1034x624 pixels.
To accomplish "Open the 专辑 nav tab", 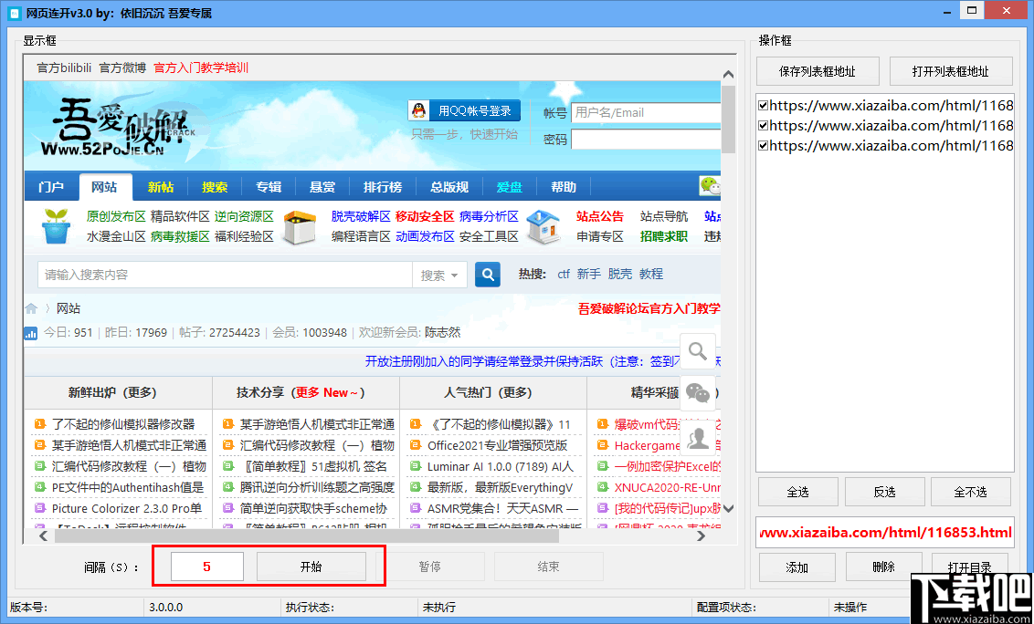I will (x=269, y=187).
